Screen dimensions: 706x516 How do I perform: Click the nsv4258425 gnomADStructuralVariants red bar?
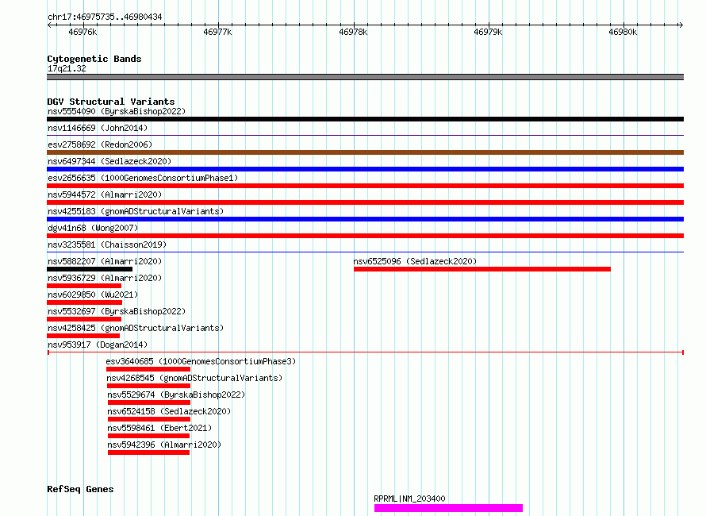coord(83,336)
